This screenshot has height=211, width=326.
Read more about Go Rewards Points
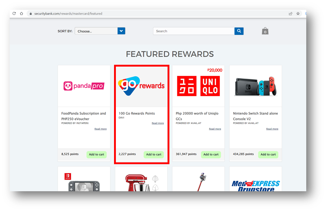[158, 123]
